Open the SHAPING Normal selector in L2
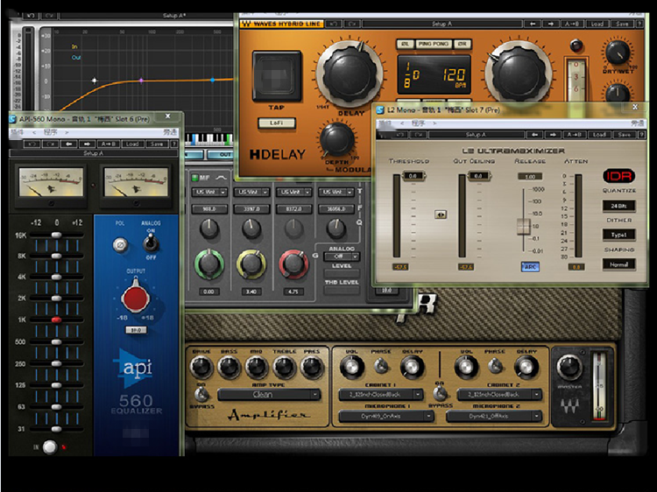This screenshot has width=657, height=492. pyautogui.click(x=618, y=264)
